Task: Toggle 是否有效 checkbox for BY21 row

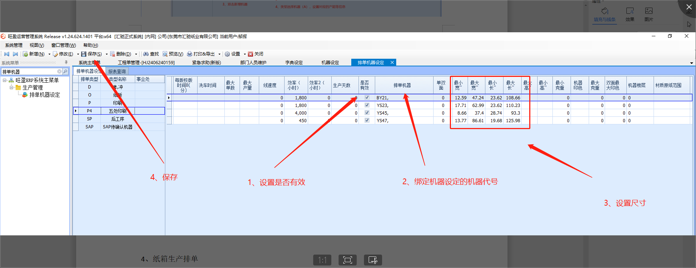Action: [x=367, y=98]
